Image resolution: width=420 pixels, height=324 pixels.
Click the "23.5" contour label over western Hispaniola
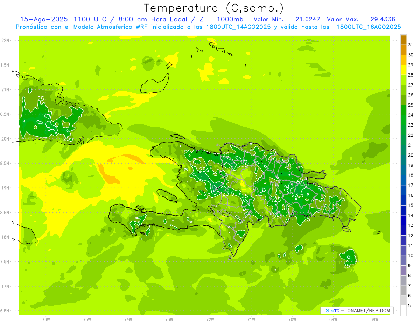point(228,194)
